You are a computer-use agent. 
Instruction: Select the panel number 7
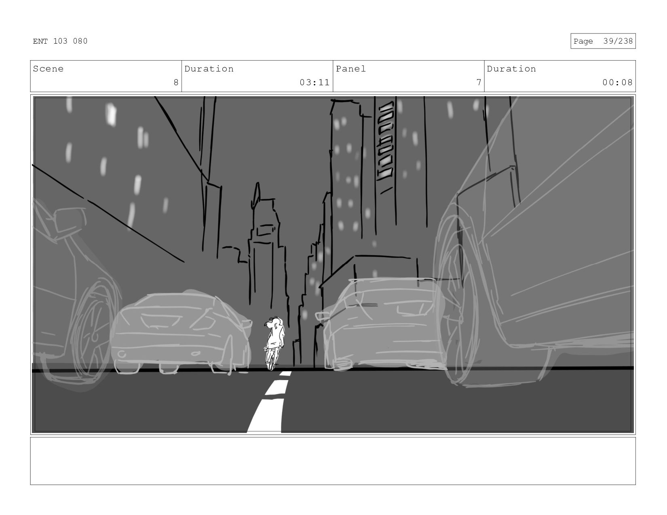click(479, 82)
